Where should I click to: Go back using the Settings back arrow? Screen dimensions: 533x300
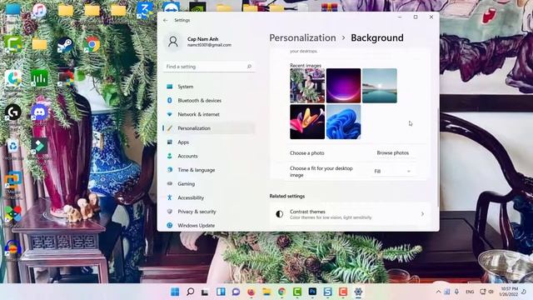pyautogui.click(x=166, y=20)
